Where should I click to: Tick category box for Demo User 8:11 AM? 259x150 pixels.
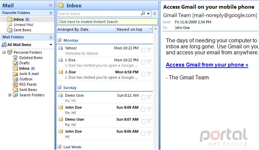coord(144,98)
